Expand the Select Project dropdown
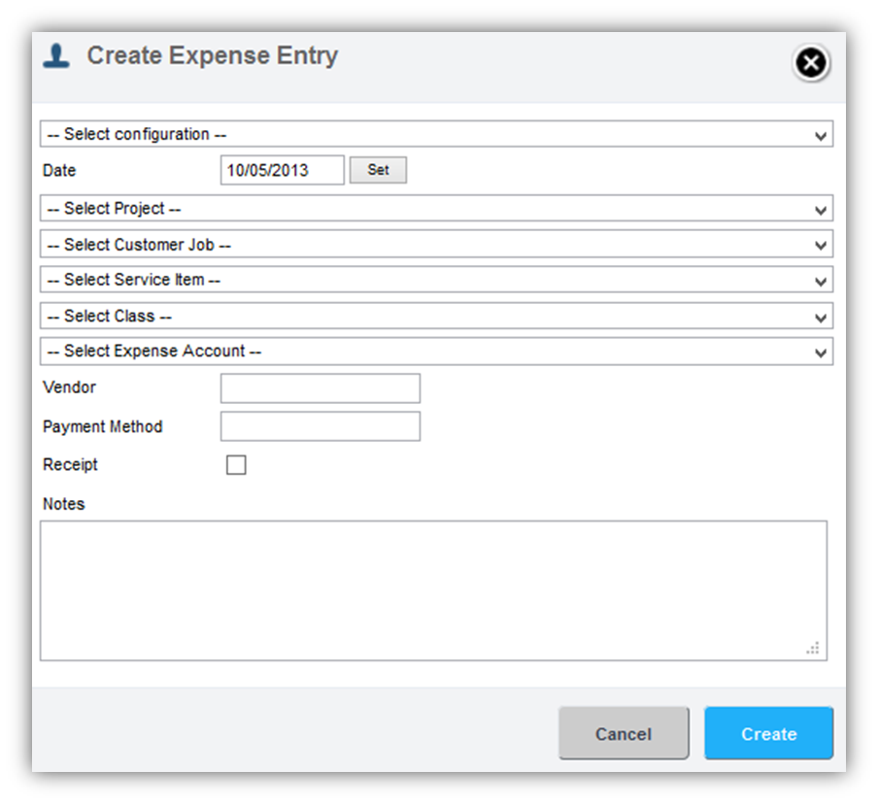The image size is (878, 804). tap(436, 208)
